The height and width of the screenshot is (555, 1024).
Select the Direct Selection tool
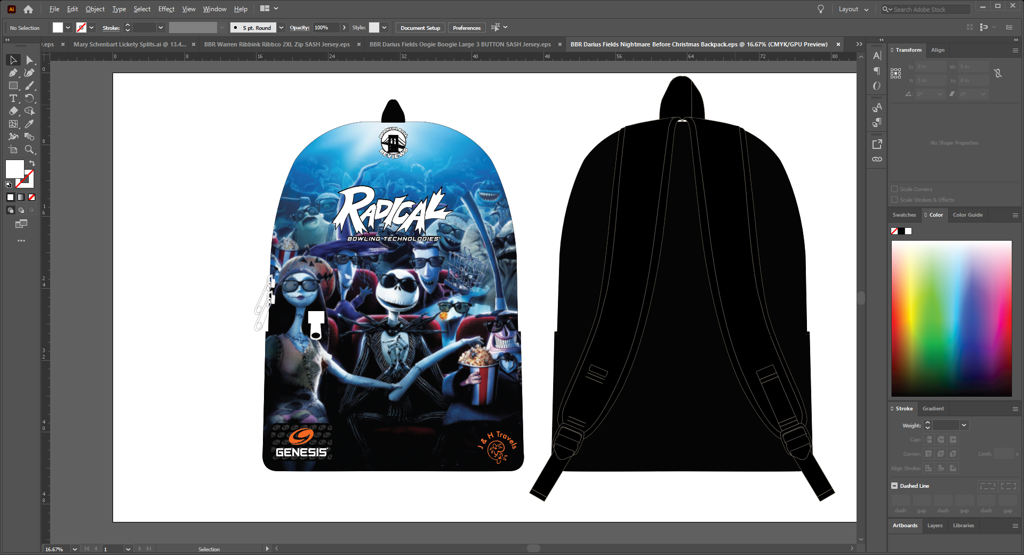pyautogui.click(x=30, y=60)
